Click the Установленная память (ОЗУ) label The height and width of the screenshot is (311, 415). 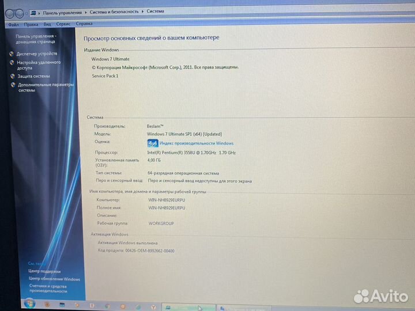(117, 162)
